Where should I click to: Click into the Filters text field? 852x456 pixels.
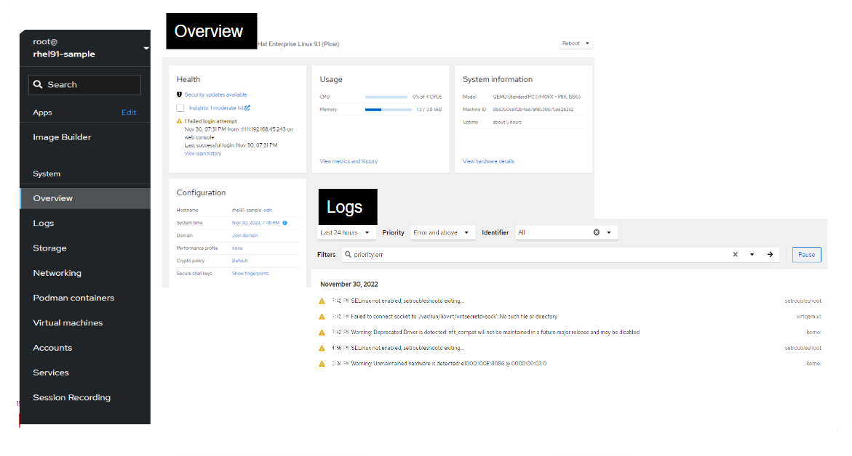(541, 254)
